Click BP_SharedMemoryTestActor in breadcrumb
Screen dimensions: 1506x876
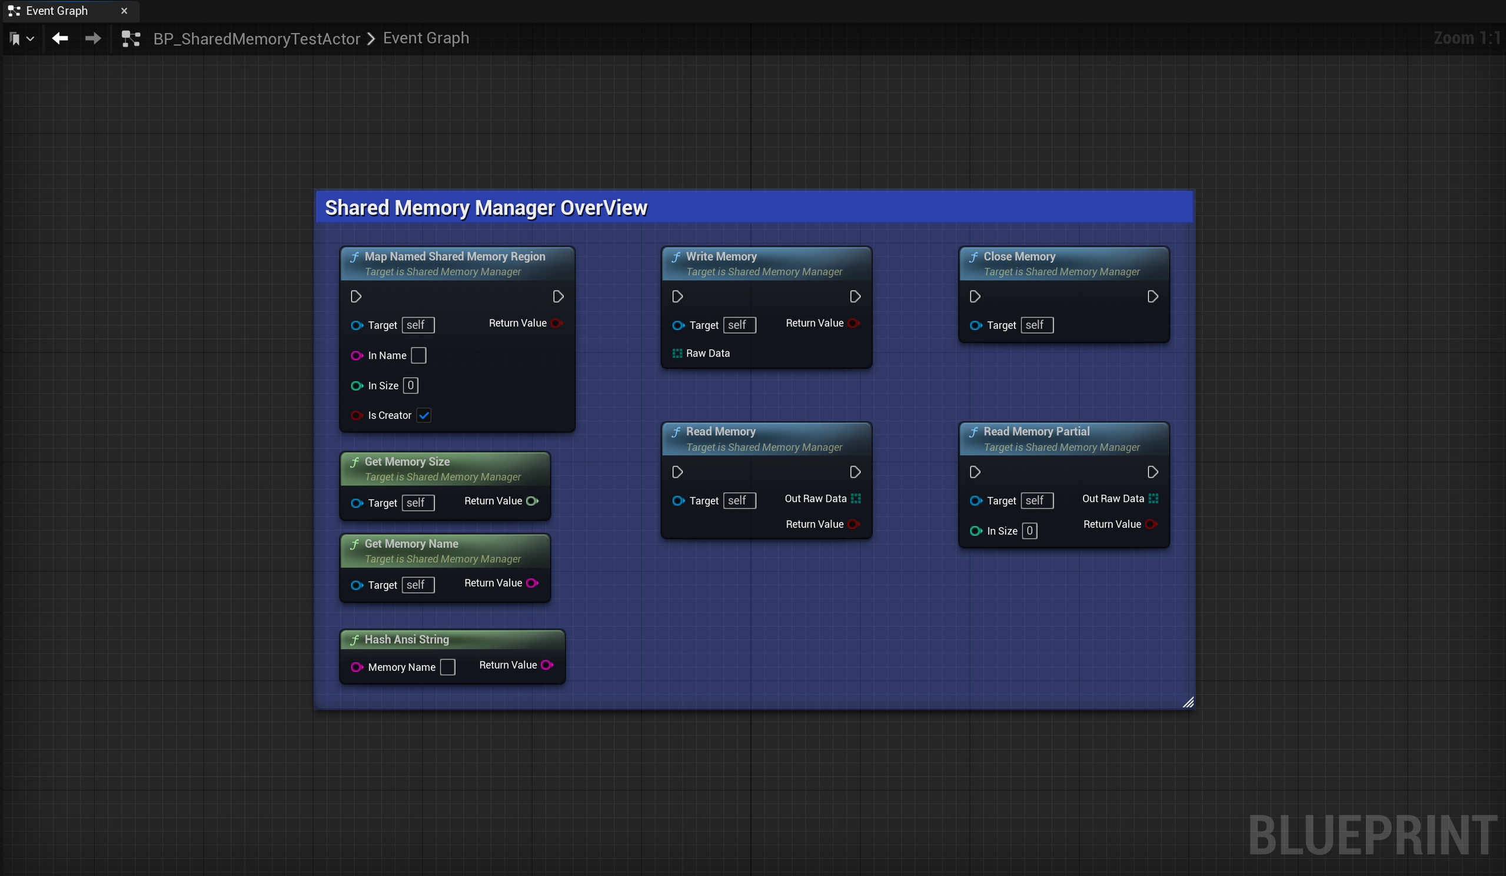[x=257, y=39]
